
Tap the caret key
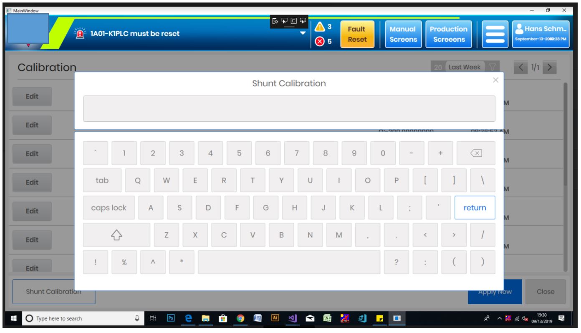coord(153,262)
